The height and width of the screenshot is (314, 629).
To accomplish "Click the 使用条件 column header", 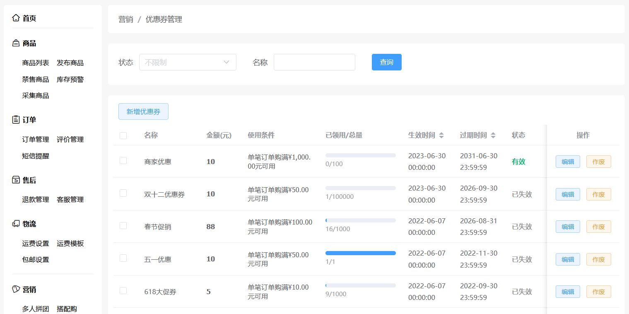I will coord(261,135).
